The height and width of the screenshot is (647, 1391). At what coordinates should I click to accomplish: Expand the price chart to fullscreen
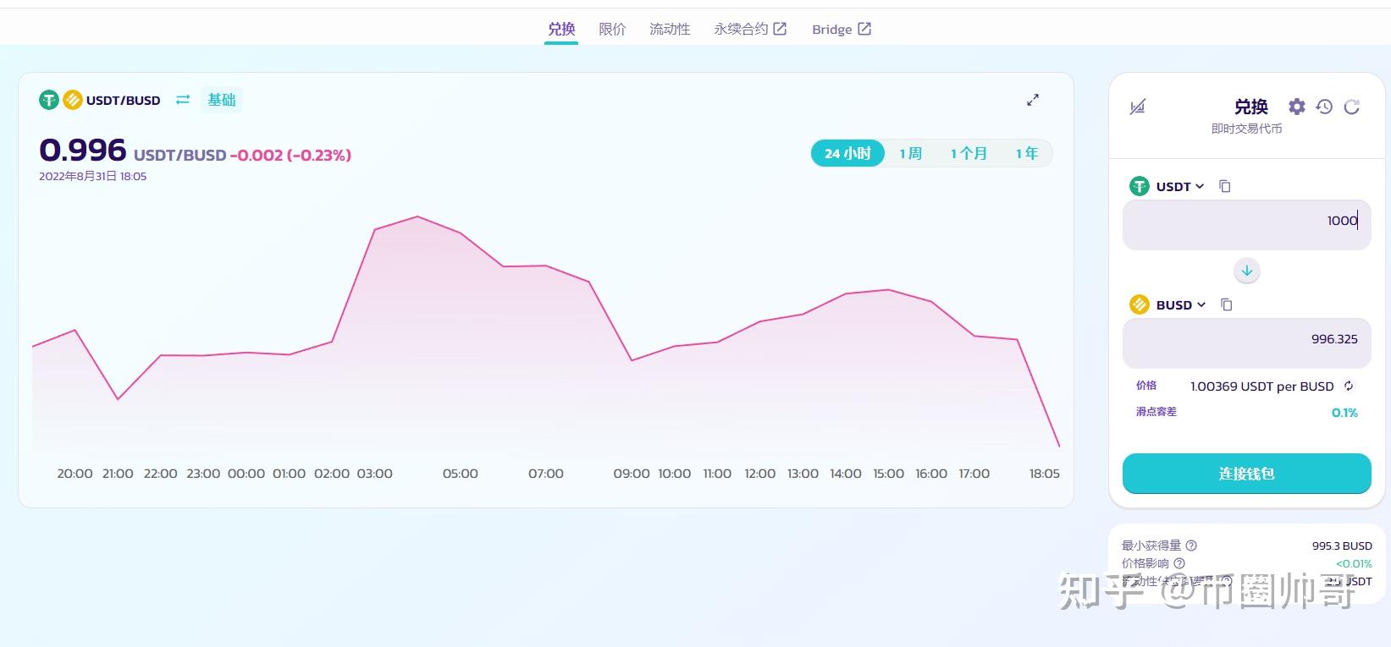point(1033,100)
